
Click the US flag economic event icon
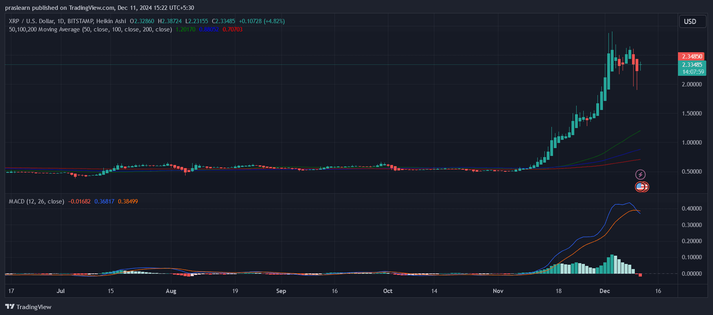[x=641, y=187]
